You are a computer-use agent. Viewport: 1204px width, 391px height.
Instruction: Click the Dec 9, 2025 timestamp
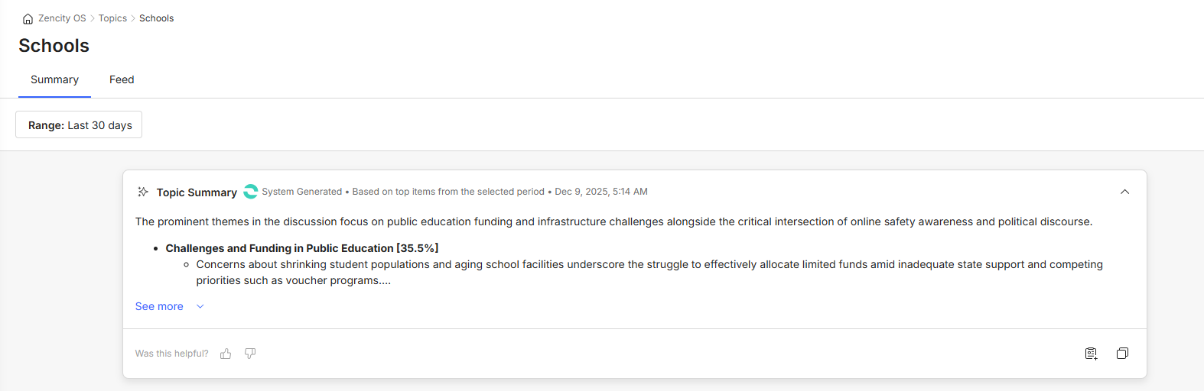coord(601,192)
